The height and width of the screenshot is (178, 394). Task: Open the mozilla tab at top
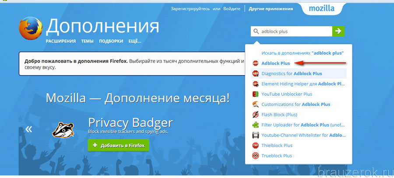[322, 9]
